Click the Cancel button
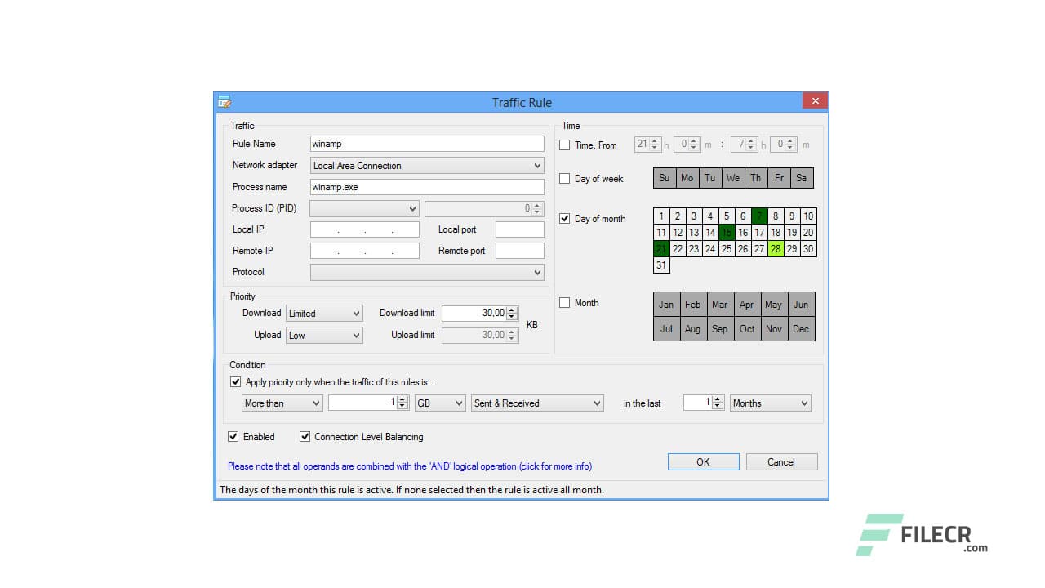The image size is (1045, 588). [x=780, y=461]
